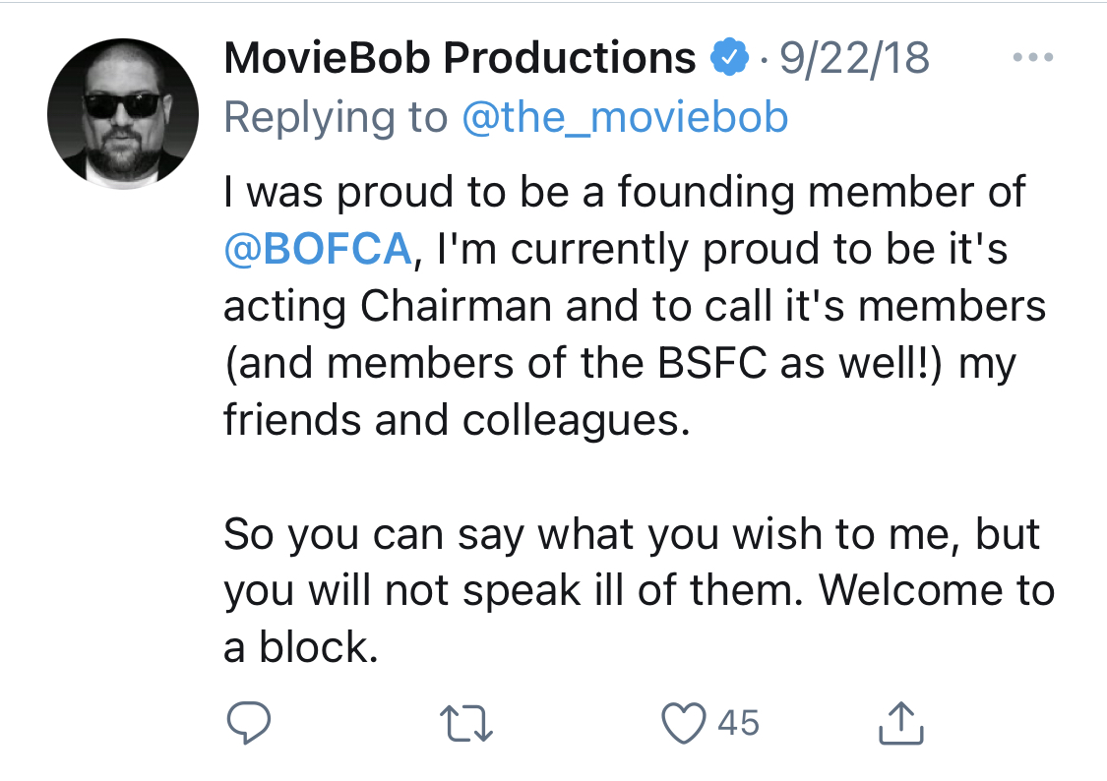Screen dimensions: 1107x781
Task: Select the "friends and colleagues." line
Action: pyautogui.click(x=457, y=420)
